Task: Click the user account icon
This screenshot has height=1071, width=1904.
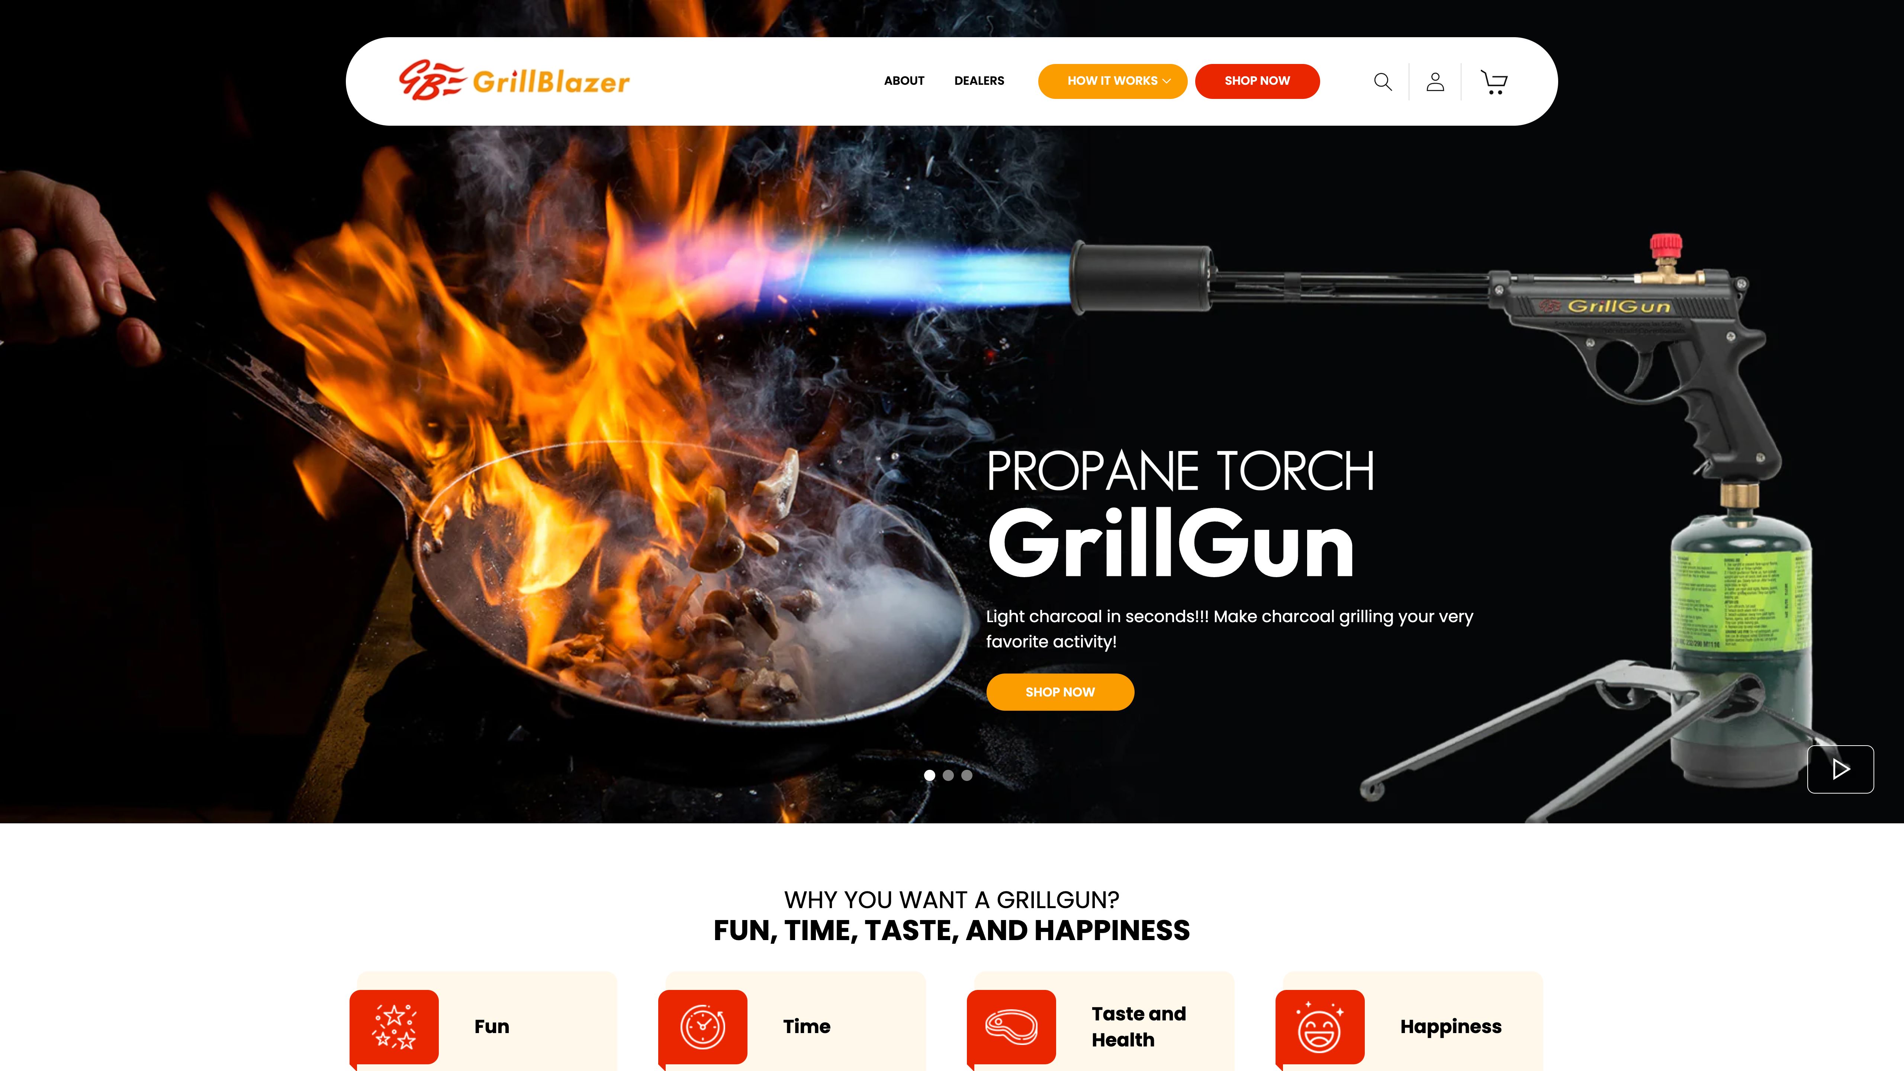Action: click(1435, 81)
